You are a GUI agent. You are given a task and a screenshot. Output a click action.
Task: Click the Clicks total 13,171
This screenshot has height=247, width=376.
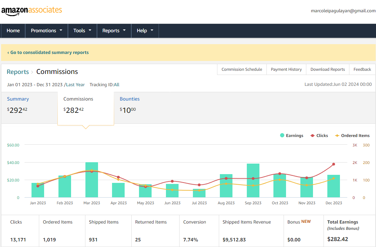(x=18, y=240)
